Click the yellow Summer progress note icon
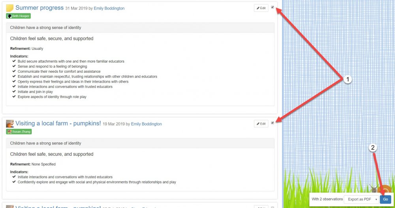This screenshot has height=208, width=395. coord(10,8)
